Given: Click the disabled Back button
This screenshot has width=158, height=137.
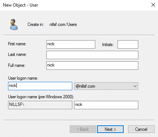Looking at the screenshot, I should [83, 129].
